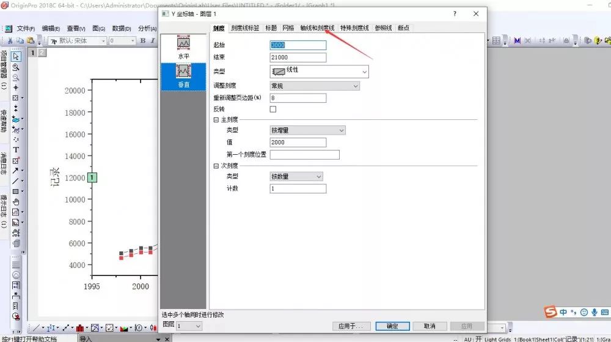611x342 pixels.
Task: Click the 记录 Y axis title on graph
Action: pos(55,177)
